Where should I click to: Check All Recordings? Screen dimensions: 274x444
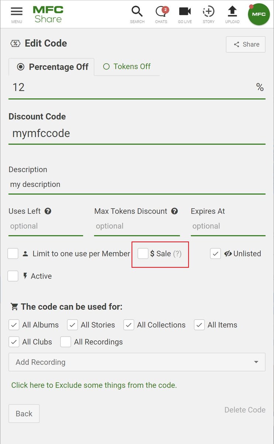click(x=66, y=342)
